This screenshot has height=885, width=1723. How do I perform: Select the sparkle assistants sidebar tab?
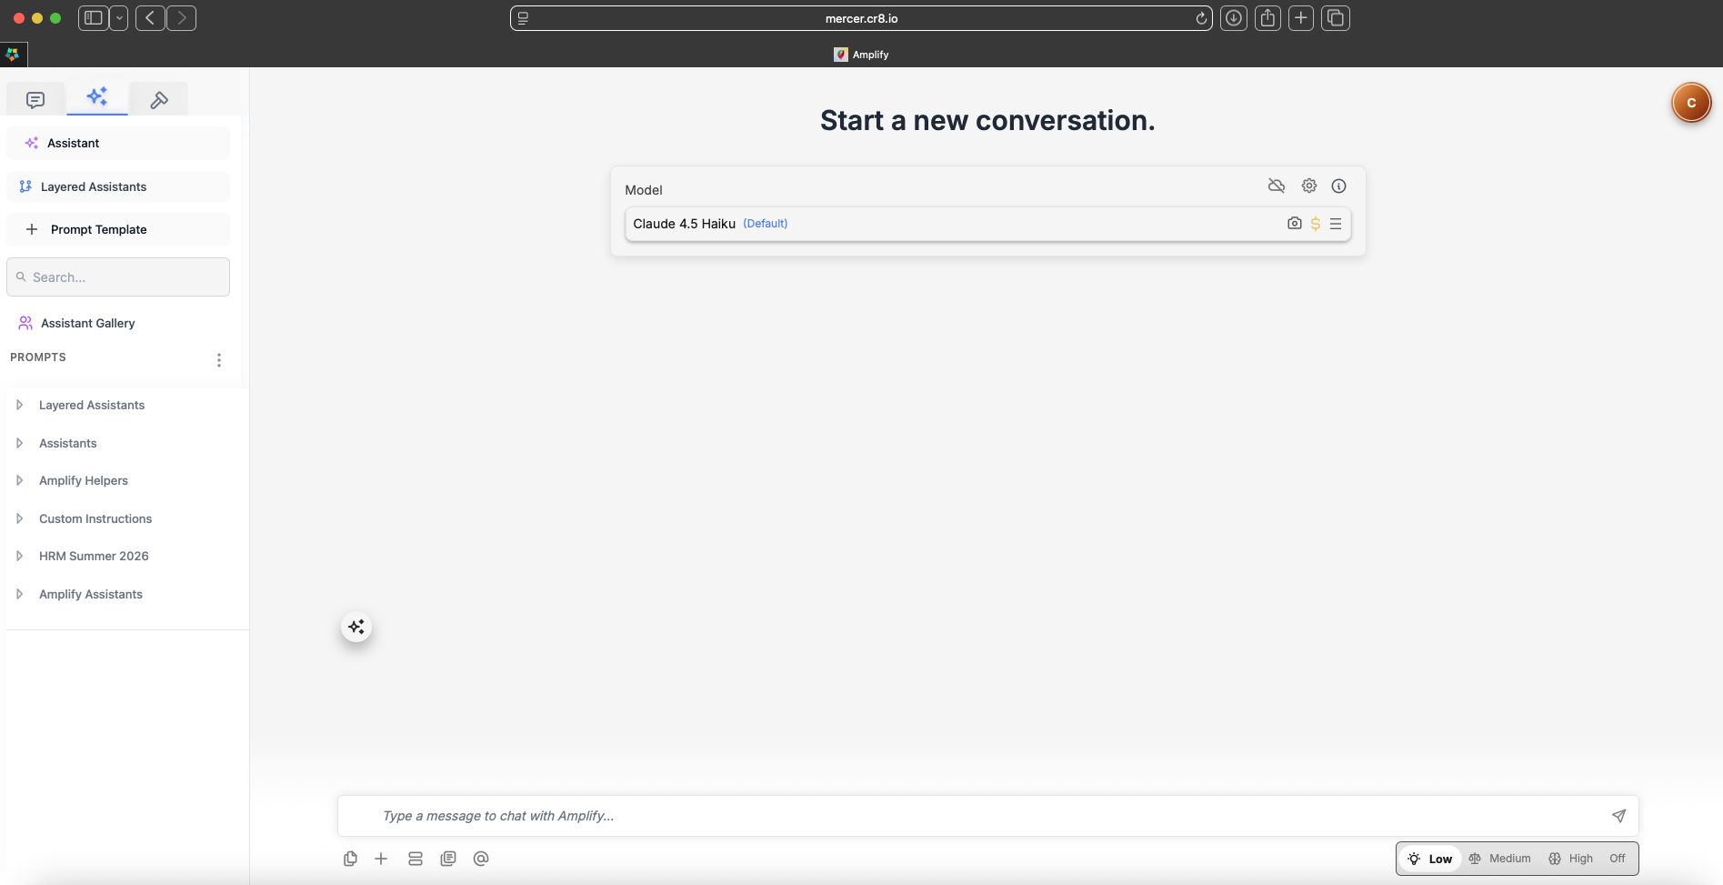pos(97,97)
